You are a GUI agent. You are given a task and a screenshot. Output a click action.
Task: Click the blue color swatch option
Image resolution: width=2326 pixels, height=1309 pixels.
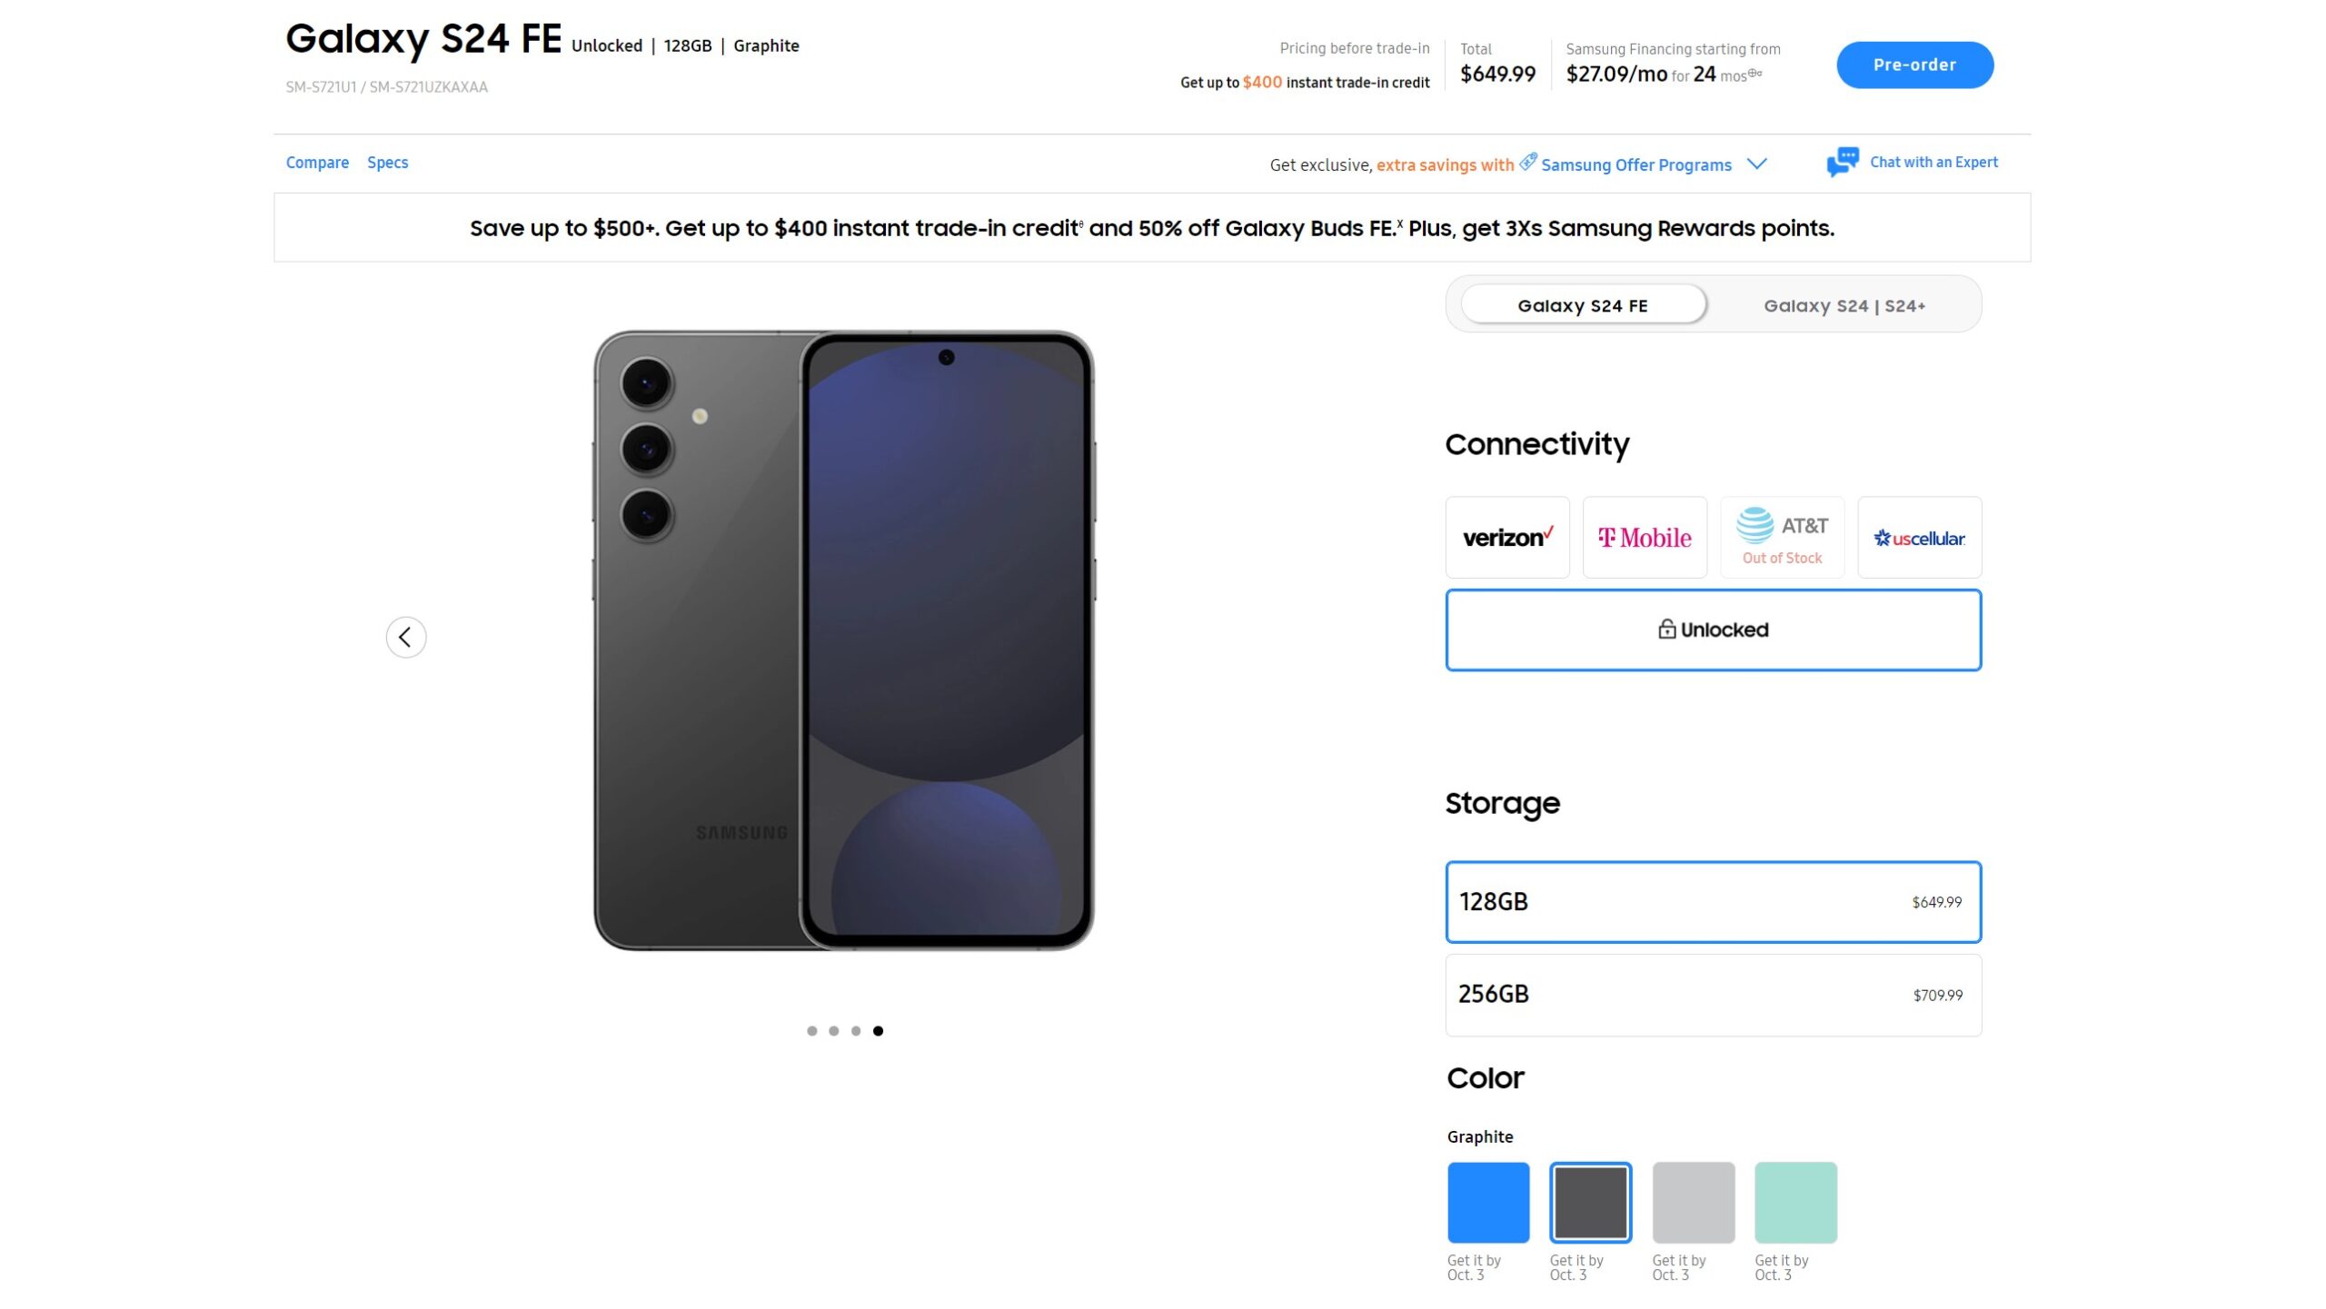click(1486, 1201)
